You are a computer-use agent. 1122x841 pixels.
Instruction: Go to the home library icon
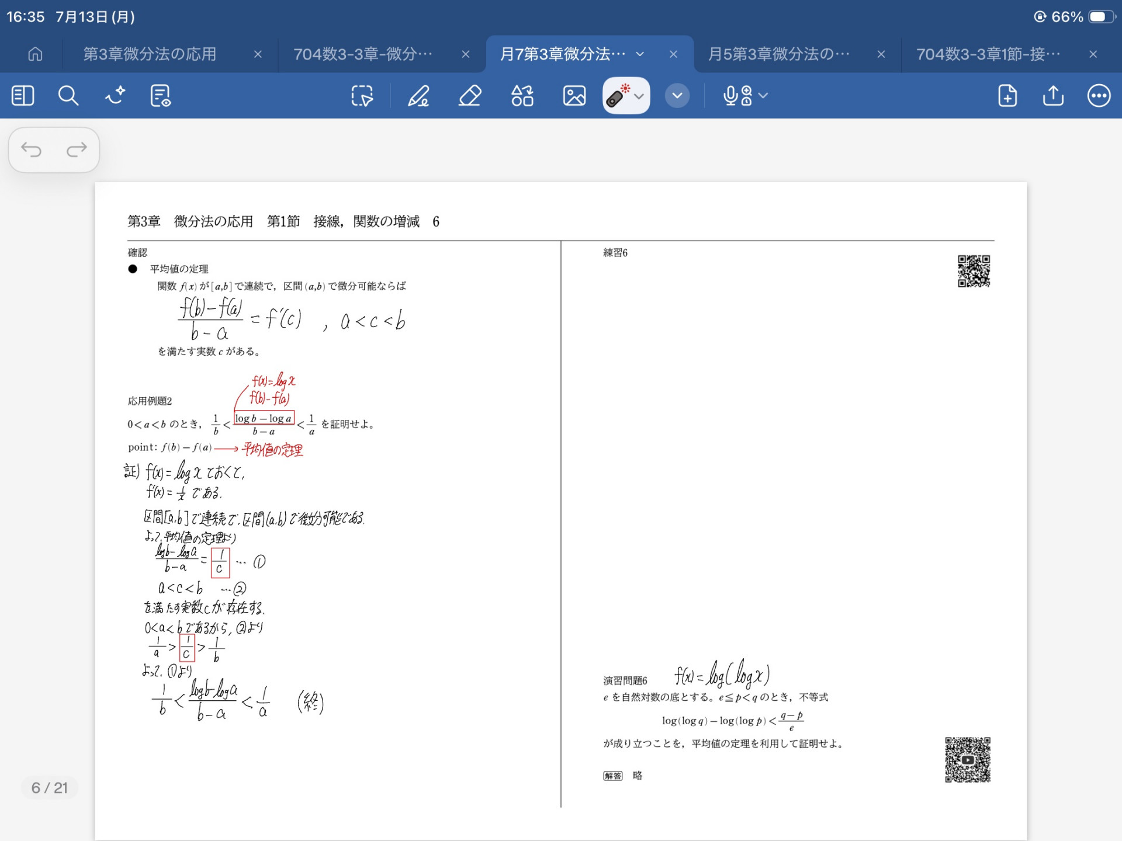pos(35,54)
